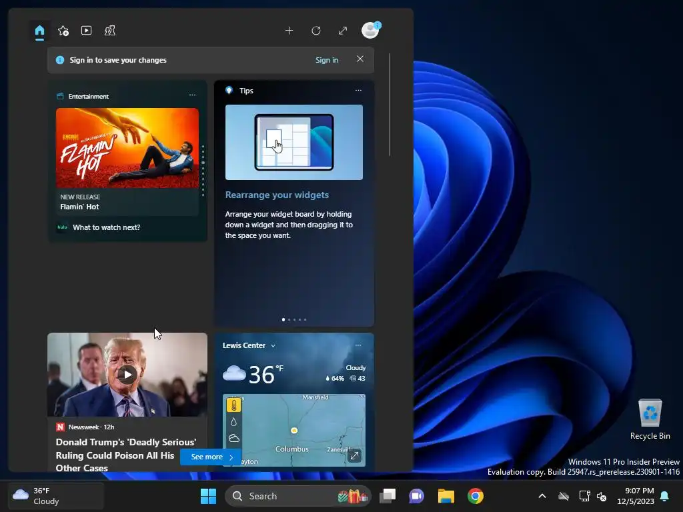Open the Windows Start menu

coord(208,496)
